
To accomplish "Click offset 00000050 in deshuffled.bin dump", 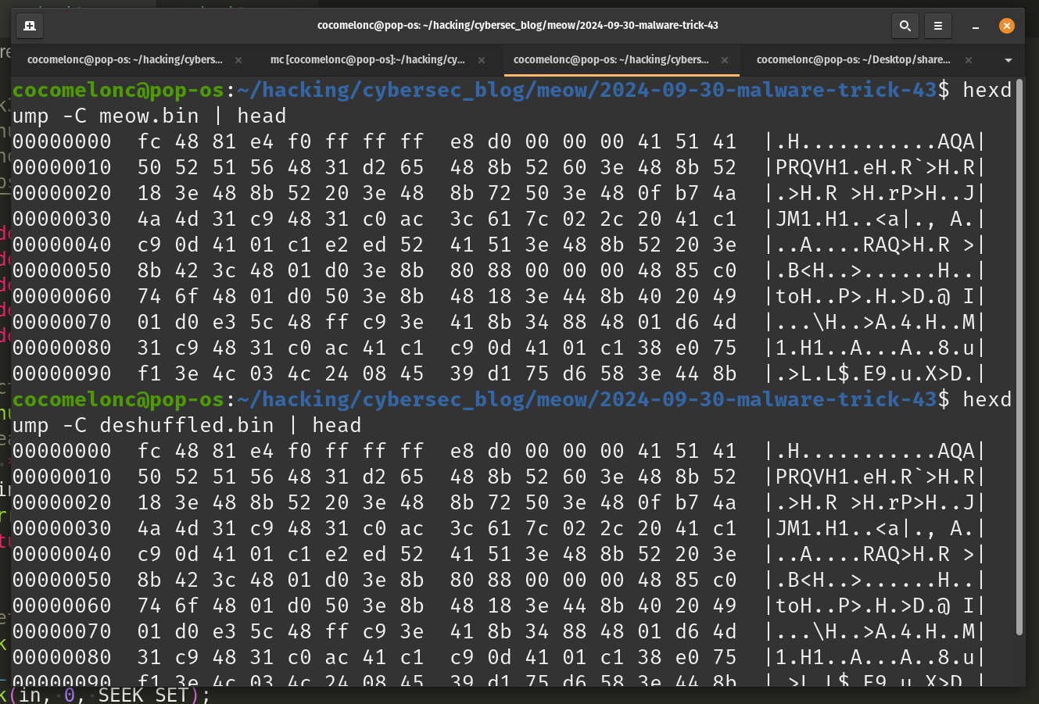I will [62, 580].
